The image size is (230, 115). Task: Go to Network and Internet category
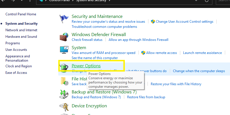pyautogui.click(x=21, y=30)
